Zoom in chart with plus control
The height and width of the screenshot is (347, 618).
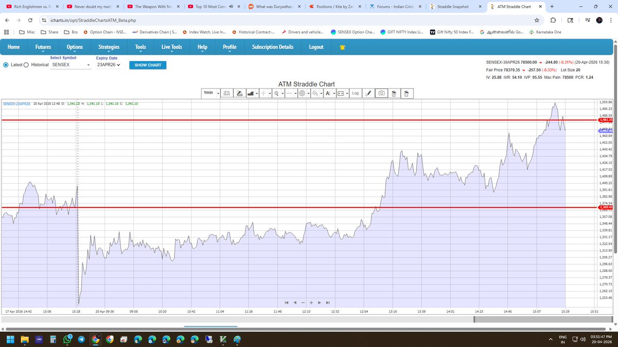(312, 302)
